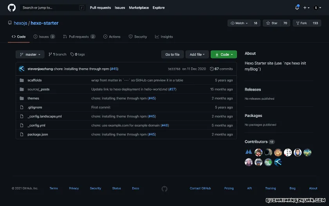Image resolution: width=329 pixels, height=206 pixels.
Task: Select the Code repository tab
Action: tap(19, 36)
